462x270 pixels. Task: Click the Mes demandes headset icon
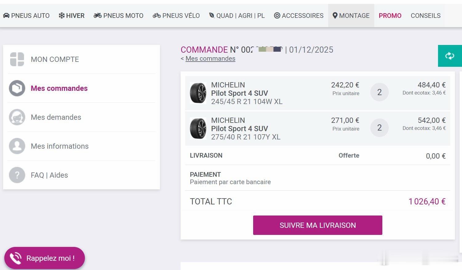17,117
